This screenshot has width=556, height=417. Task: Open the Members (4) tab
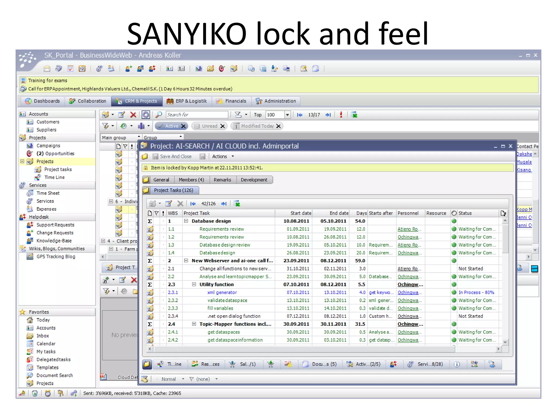pos(191,180)
